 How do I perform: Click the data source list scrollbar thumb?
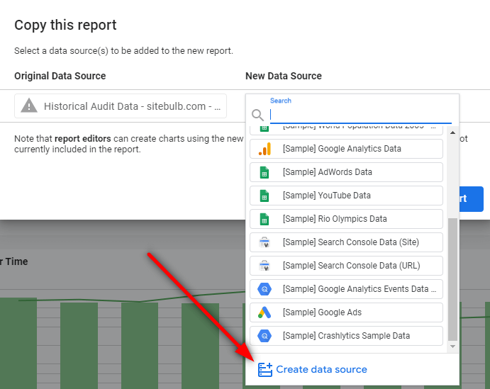pyautogui.click(x=452, y=279)
